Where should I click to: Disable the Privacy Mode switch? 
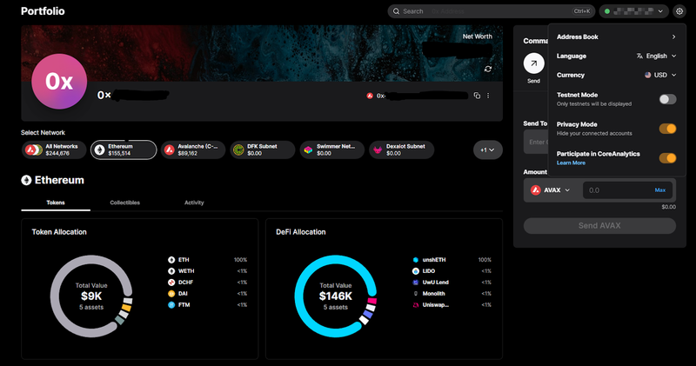(x=667, y=129)
